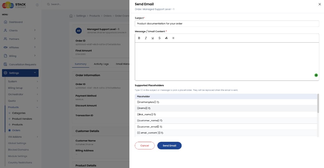Expand the Quota submenu chevron

[x=37, y=101]
